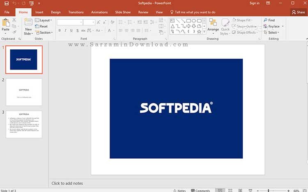Click the Tell me what you want field
Image resolution: width=308 pixels, height=192 pixels.
193,12
